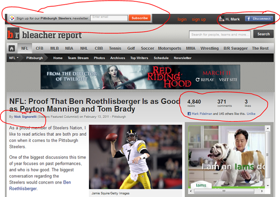Image resolution: width=280 pixels, height=197 pixels.
Task: Open the Golf section
Action: (x=131, y=48)
